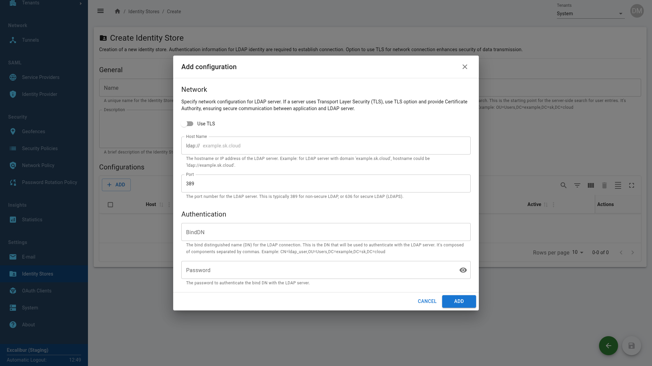Click the green back arrow button

point(608,346)
